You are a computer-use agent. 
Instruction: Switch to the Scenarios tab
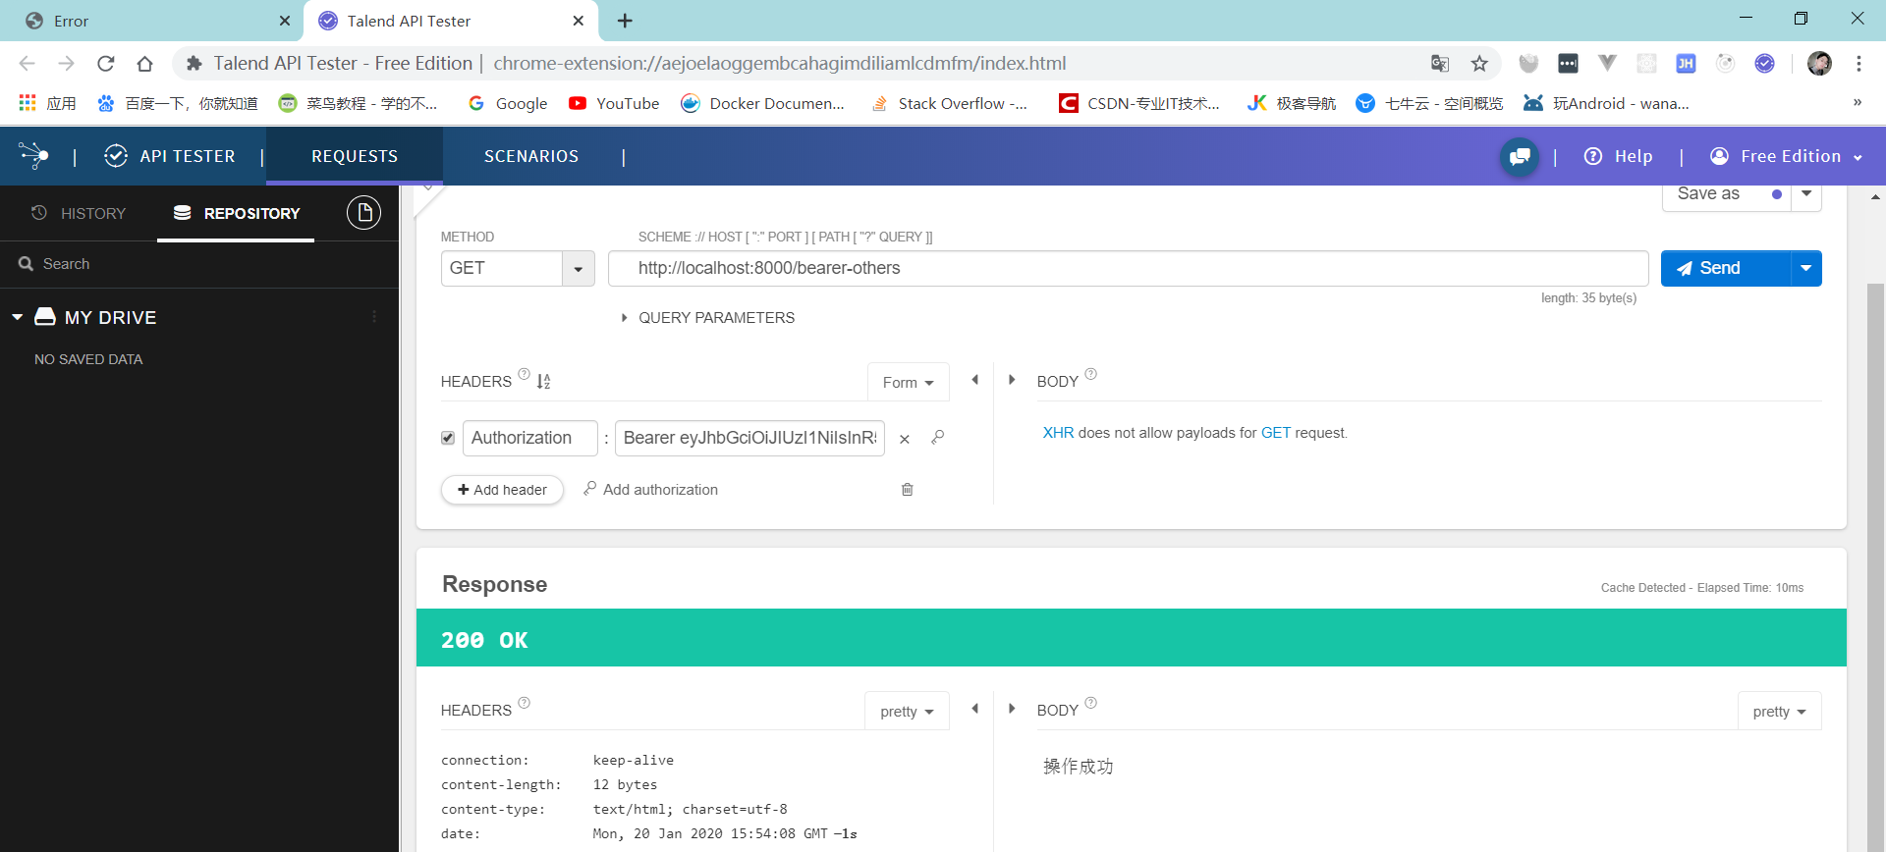tap(531, 156)
